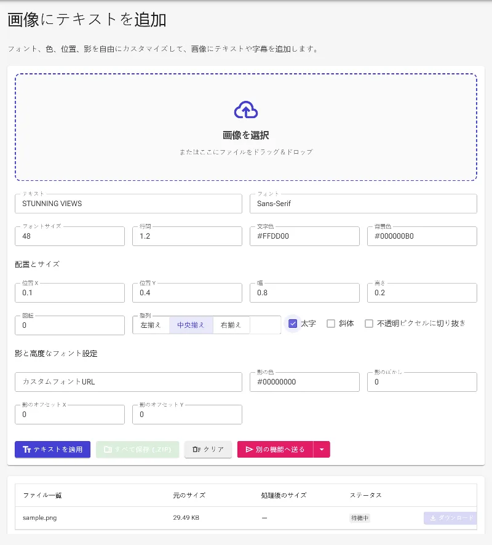Click the 画像を選択 drop zone heading

point(245,135)
